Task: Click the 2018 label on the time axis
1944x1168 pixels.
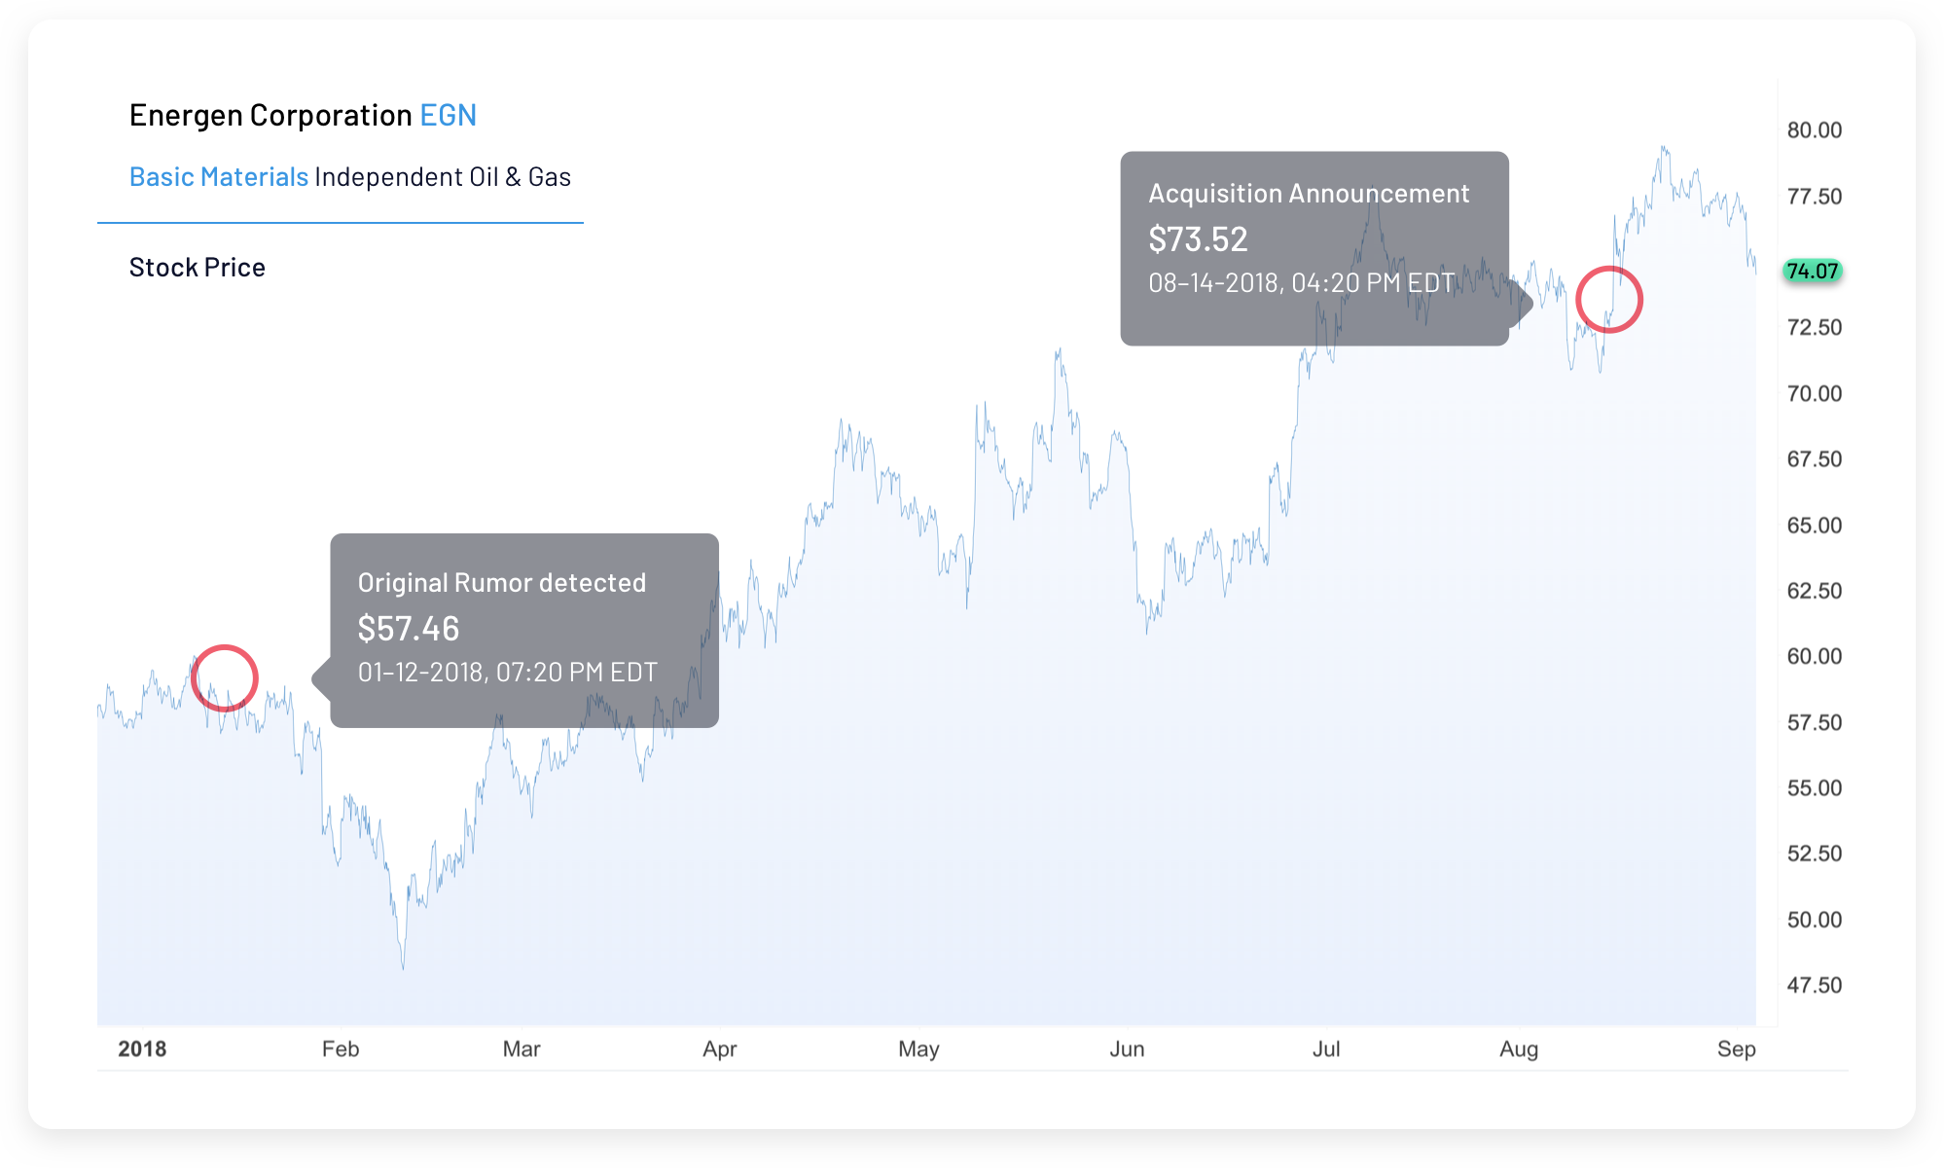Action: [x=142, y=1049]
